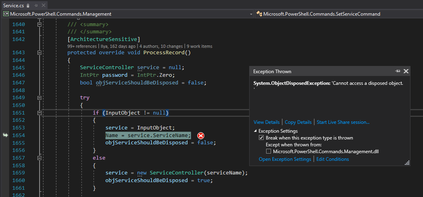
Task: Click the InputObject identifier on line 1651
Action: 123,113
